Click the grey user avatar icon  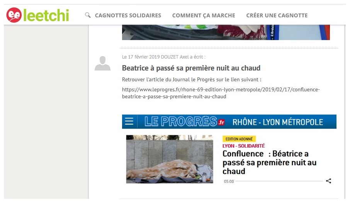tap(102, 64)
